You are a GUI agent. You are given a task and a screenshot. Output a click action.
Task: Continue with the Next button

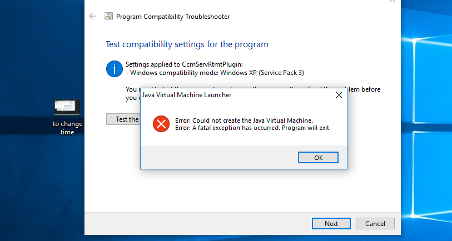331,223
